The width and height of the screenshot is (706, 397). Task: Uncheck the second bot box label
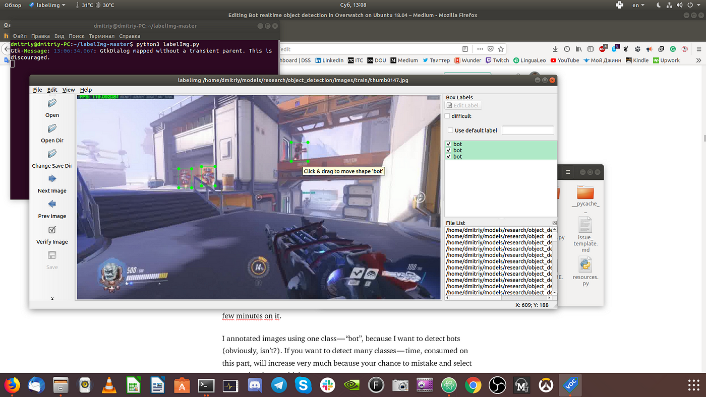(448, 150)
